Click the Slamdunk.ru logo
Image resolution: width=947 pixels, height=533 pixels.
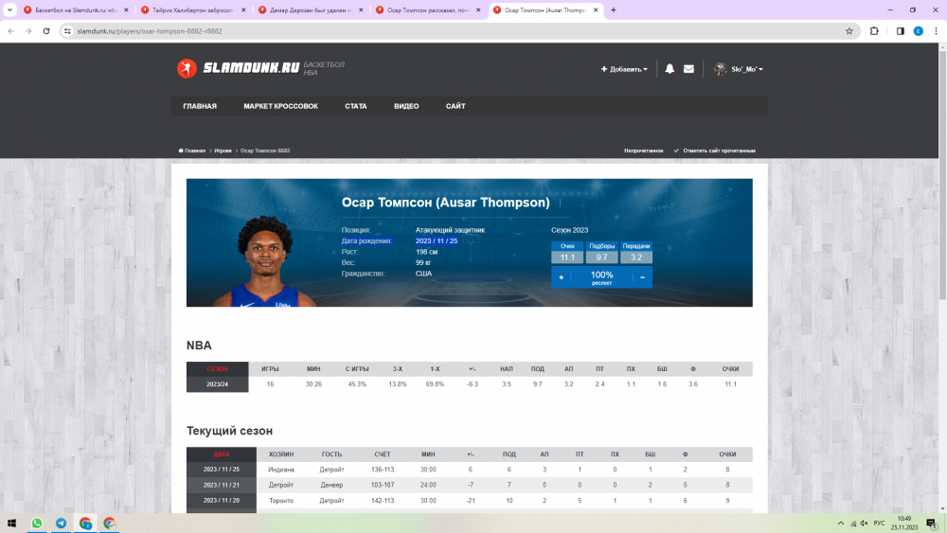(x=238, y=68)
